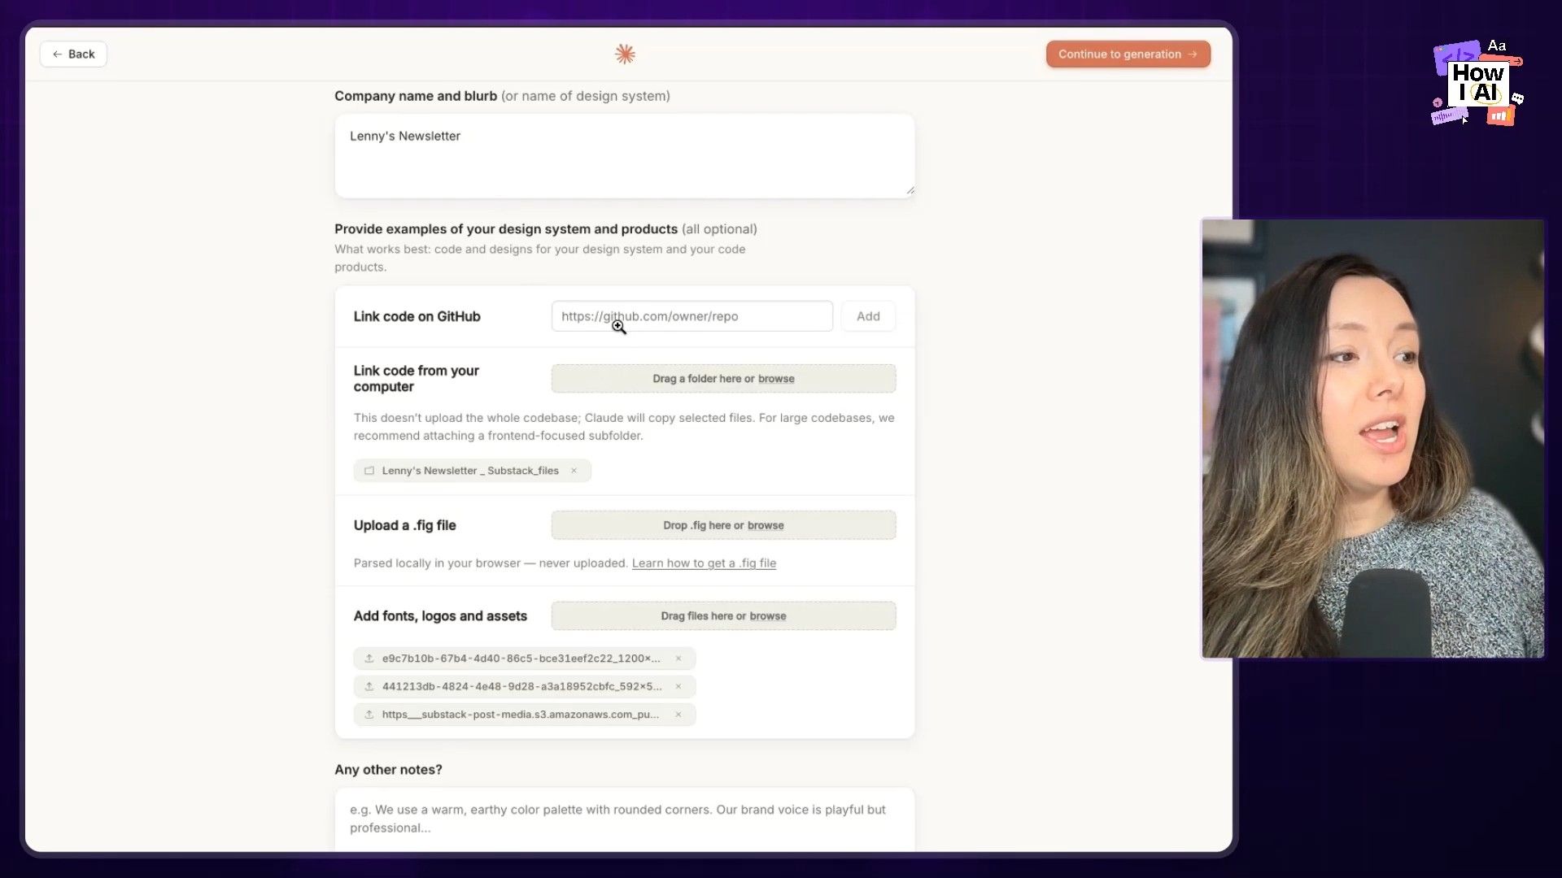This screenshot has width=1562, height=878.
Task: Click upload icon of 441213db-4824 file
Action: click(369, 687)
